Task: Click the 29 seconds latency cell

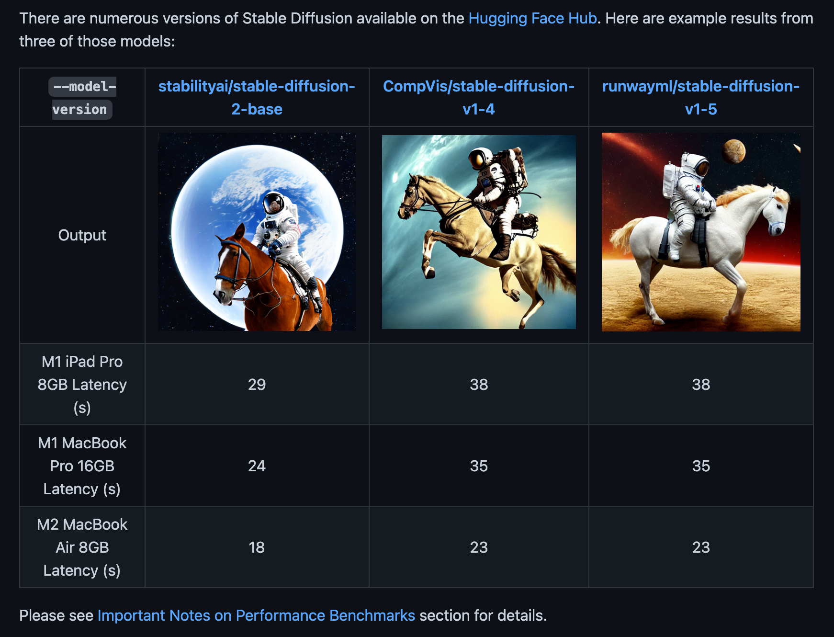Action: (x=257, y=384)
